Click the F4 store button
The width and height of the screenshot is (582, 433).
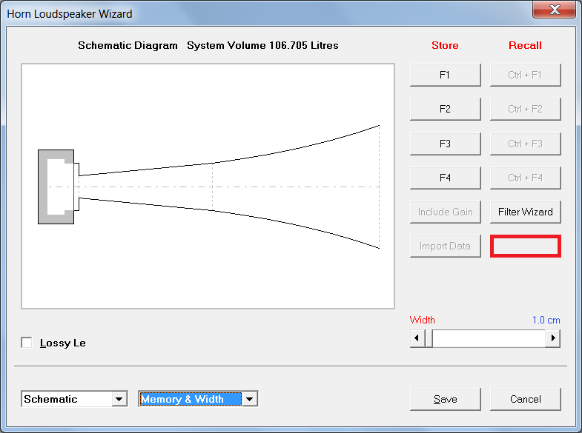pos(445,178)
